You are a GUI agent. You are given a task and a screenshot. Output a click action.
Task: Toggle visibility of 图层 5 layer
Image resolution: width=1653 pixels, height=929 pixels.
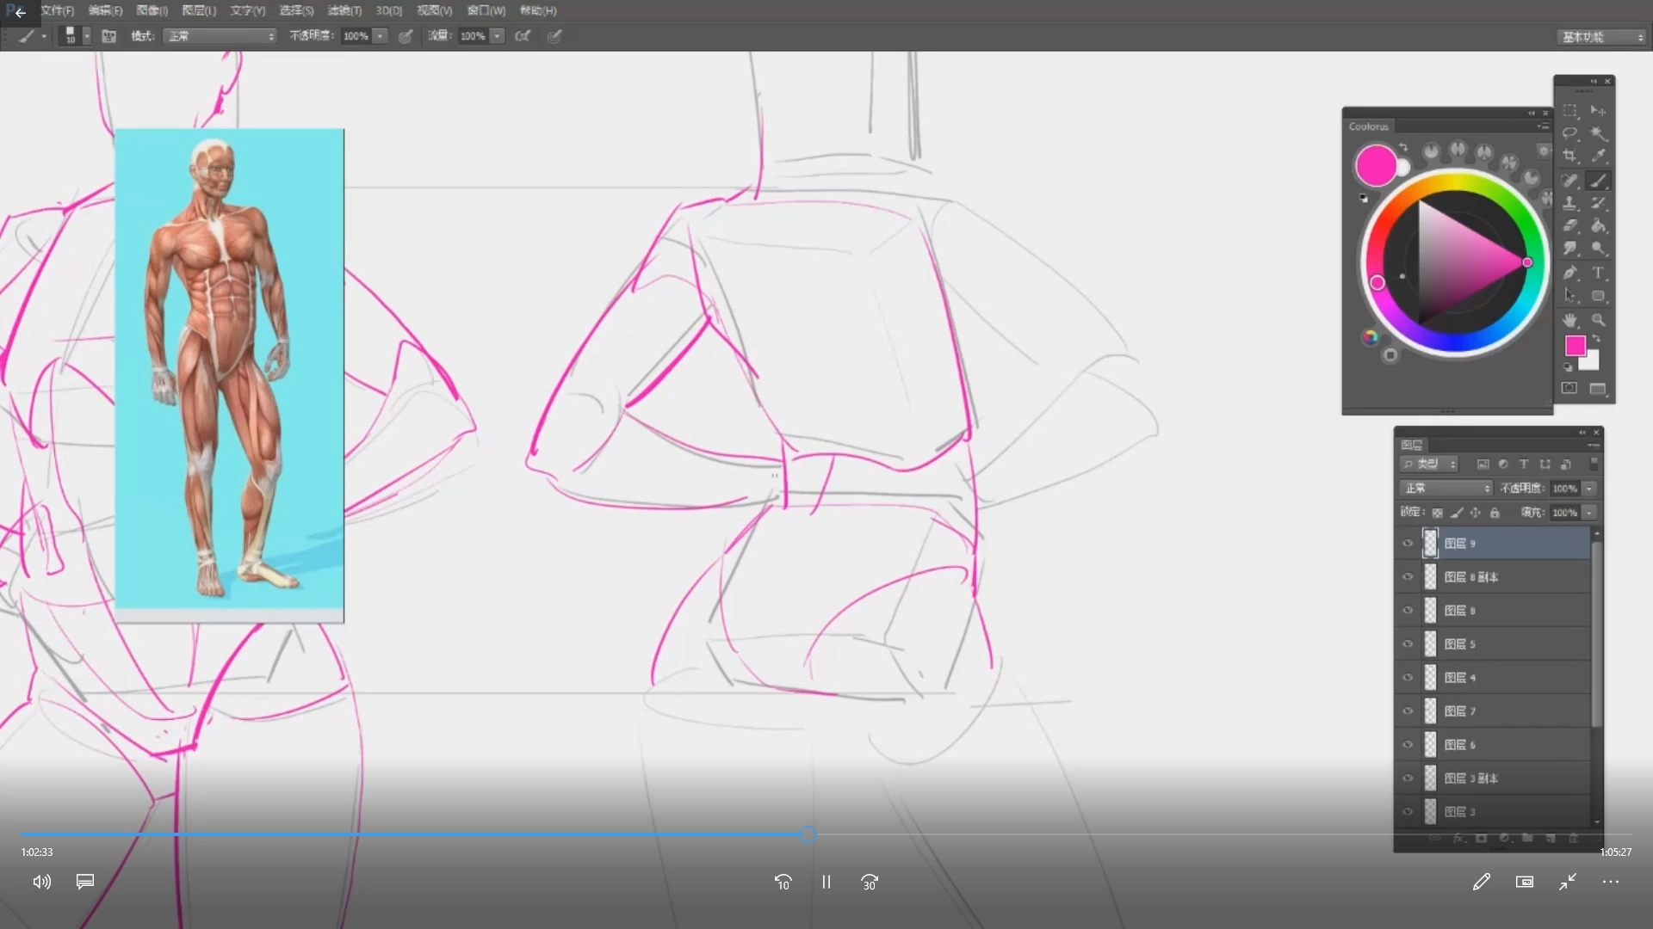pos(1408,644)
